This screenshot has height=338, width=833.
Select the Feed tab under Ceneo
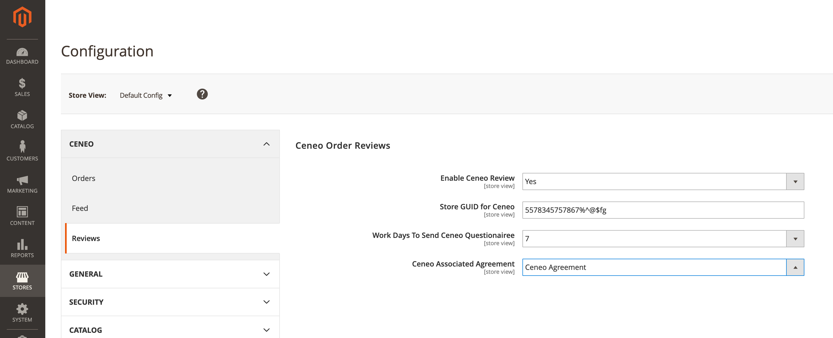pos(80,209)
